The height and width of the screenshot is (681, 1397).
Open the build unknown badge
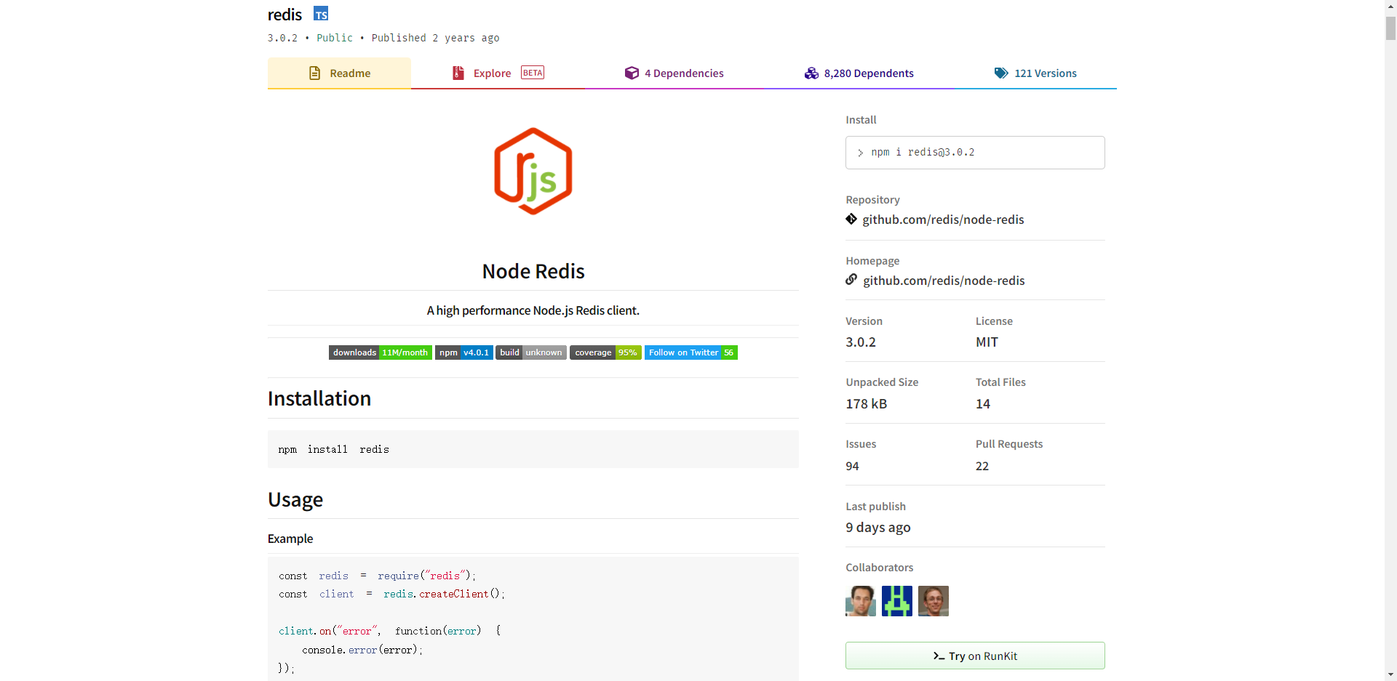tap(531, 352)
